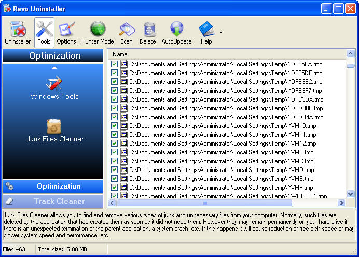Click the Delete trash icon

[x=148, y=33]
